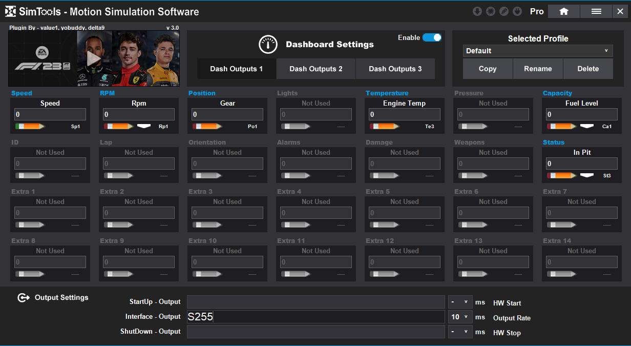
Task: Click the plug icon in title bar
Action: pyautogui.click(x=517, y=11)
